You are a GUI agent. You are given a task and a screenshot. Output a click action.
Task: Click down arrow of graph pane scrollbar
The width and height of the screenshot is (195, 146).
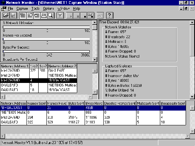click(x=95, y=60)
